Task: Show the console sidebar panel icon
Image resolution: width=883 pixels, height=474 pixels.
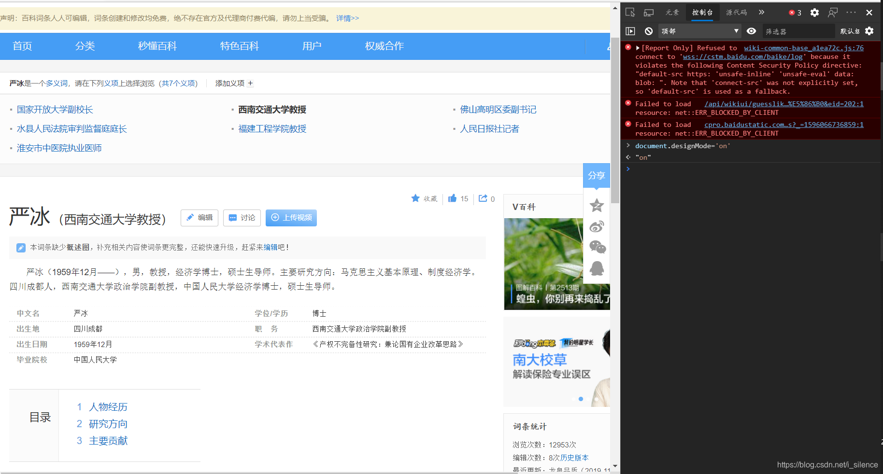Action: point(630,31)
